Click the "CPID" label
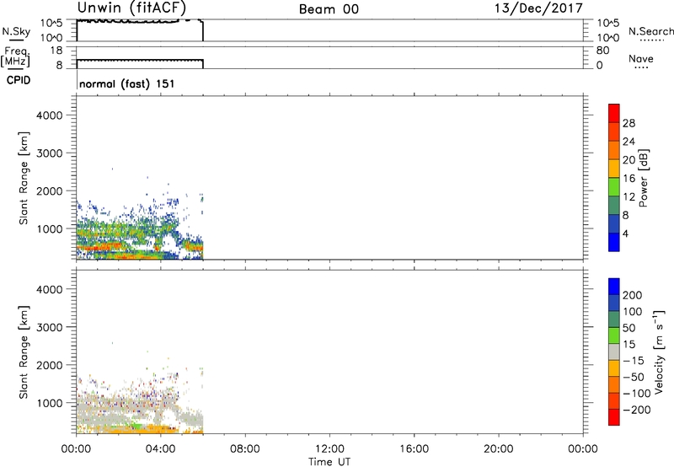Screen dimensions: 674x467 [19, 80]
